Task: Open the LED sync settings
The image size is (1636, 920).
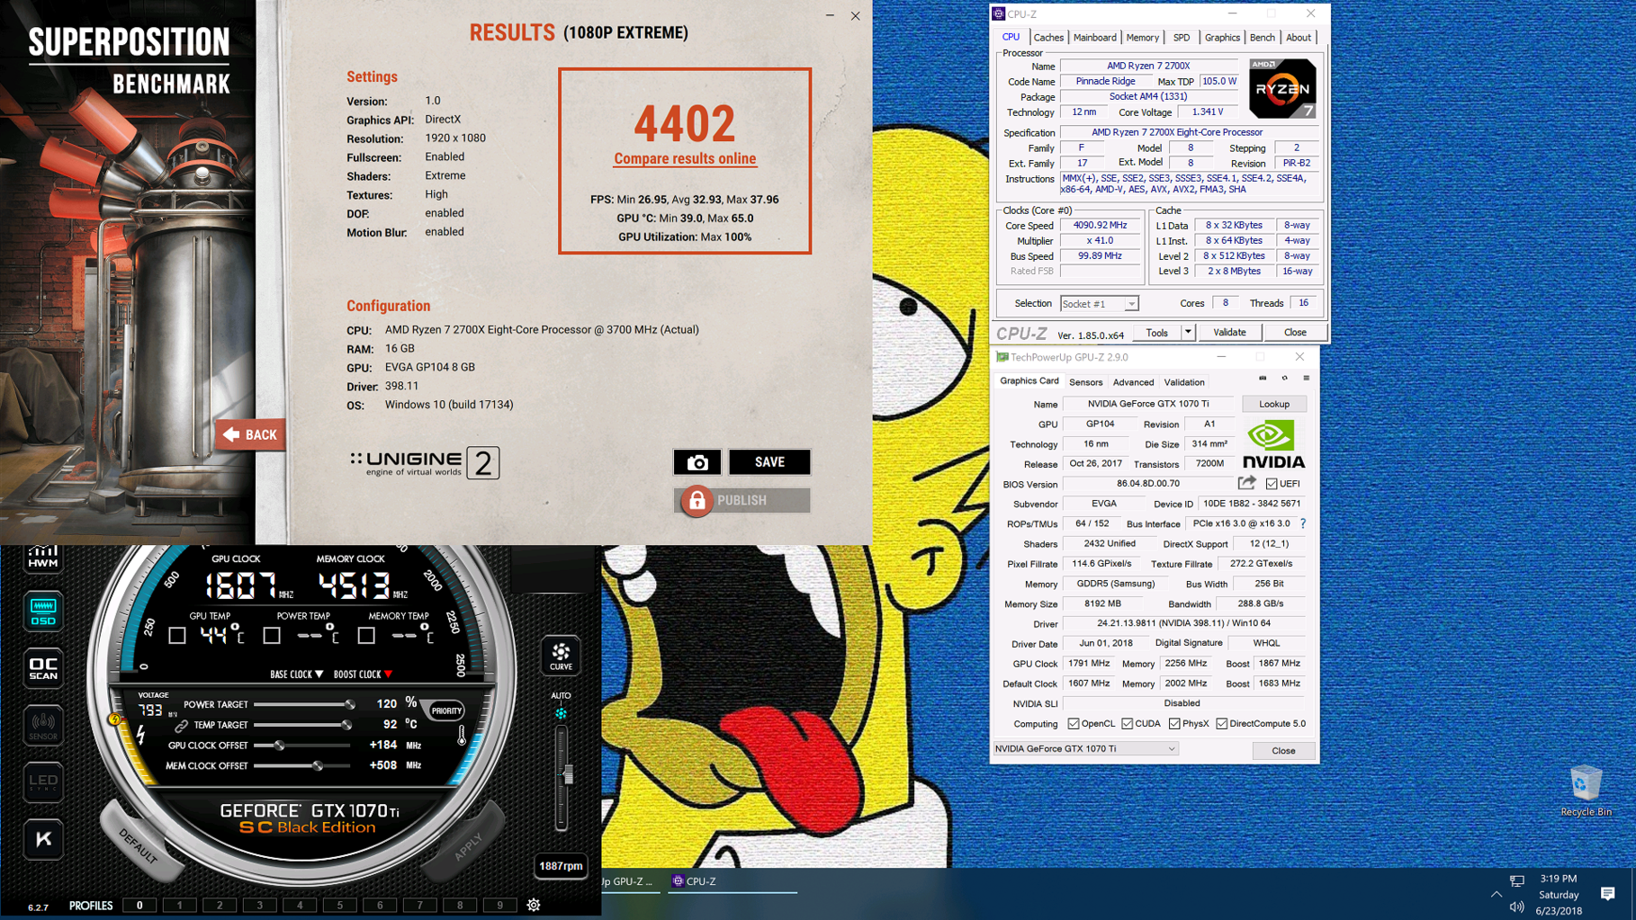Action: [x=43, y=781]
